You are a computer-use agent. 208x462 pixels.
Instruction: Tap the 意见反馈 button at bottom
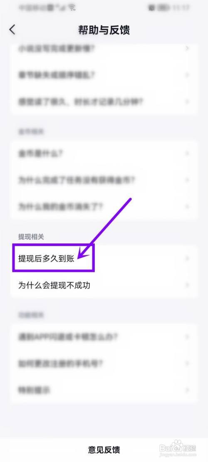(104, 450)
